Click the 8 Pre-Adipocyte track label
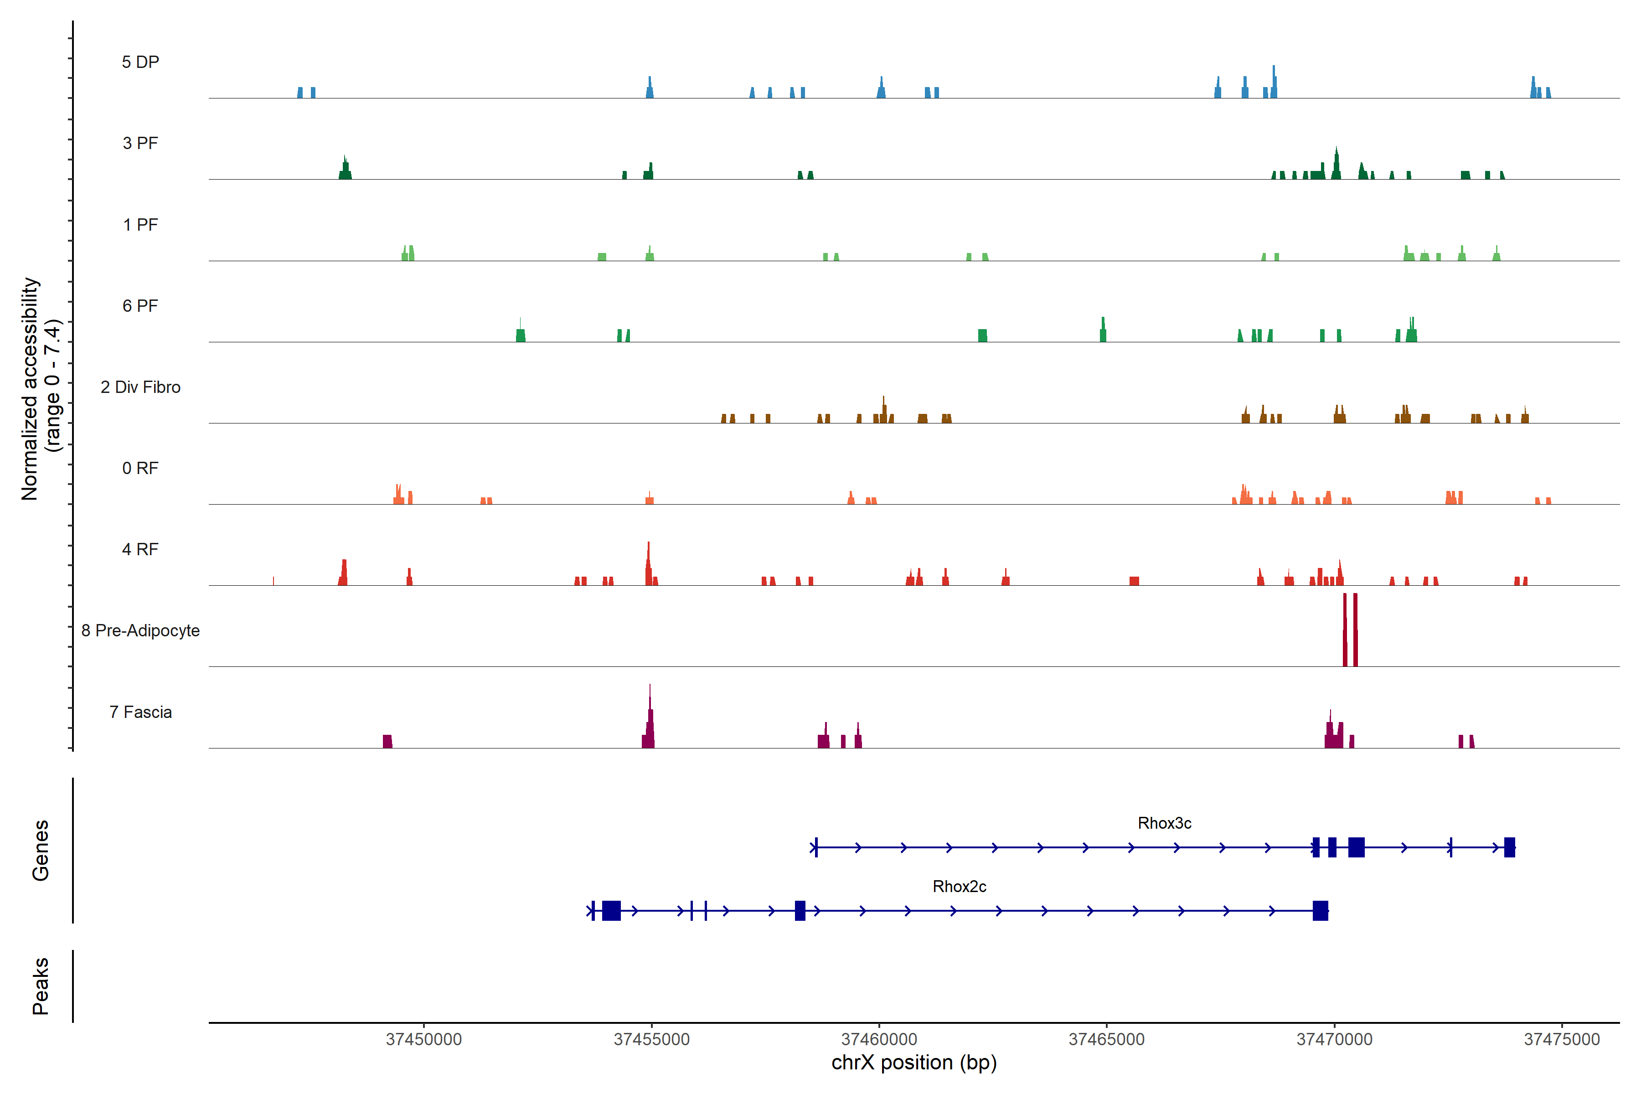The height and width of the screenshot is (1094, 1641). tap(140, 631)
